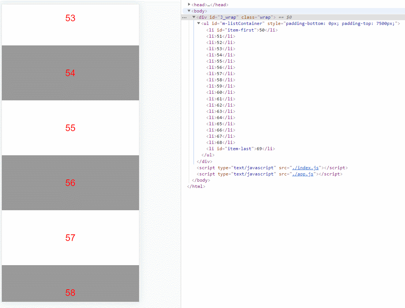Select the li 61 node

[221, 99]
